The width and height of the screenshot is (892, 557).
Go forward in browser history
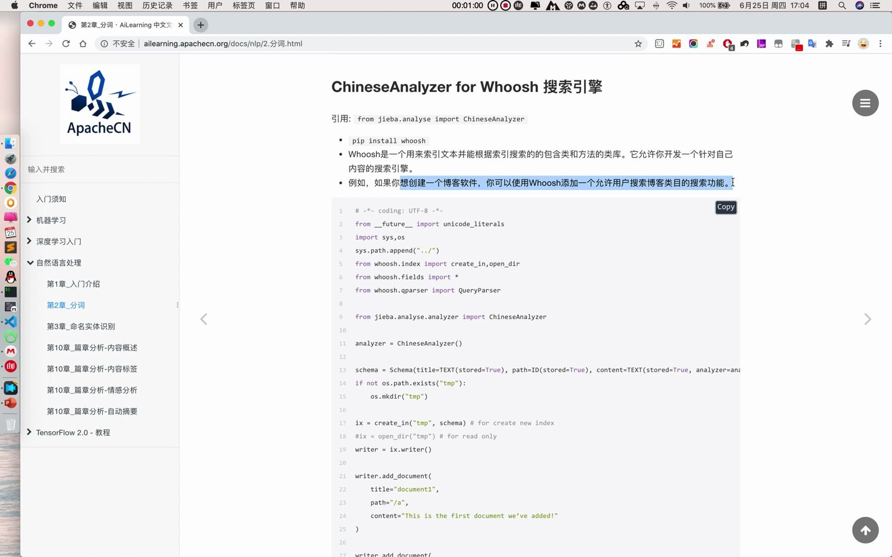point(49,44)
